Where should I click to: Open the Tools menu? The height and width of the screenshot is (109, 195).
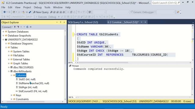coord(47,7)
